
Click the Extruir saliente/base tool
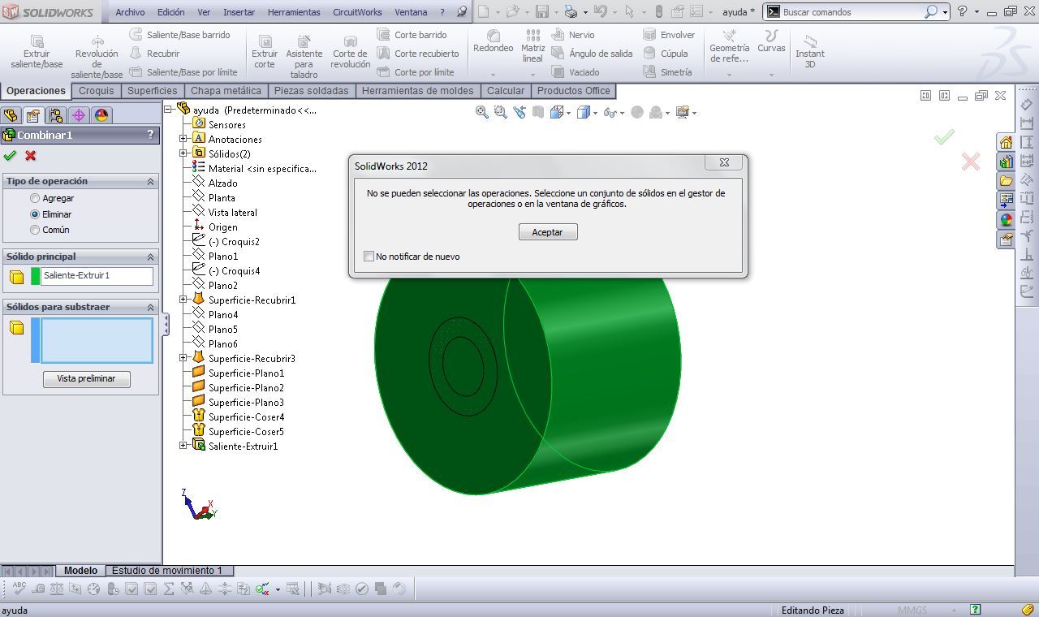37,52
